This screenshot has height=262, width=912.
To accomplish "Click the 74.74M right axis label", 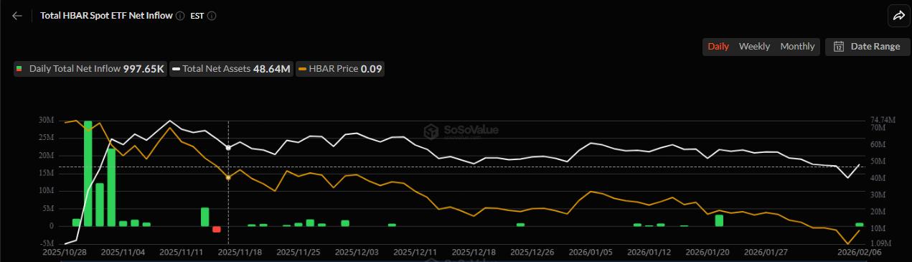I will [x=882, y=120].
